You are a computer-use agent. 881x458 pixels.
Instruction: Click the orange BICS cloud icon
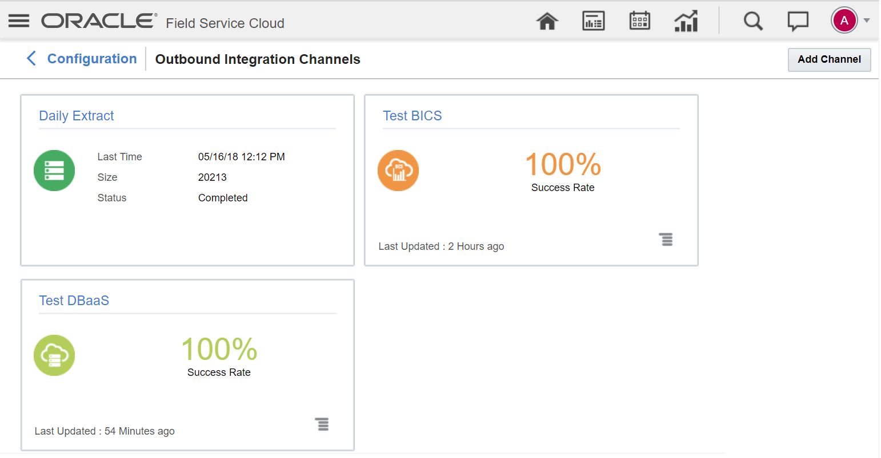pyautogui.click(x=398, y=171)
